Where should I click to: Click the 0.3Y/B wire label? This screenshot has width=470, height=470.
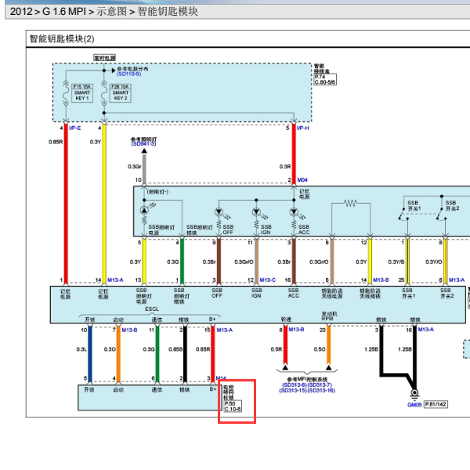(396, 262)
